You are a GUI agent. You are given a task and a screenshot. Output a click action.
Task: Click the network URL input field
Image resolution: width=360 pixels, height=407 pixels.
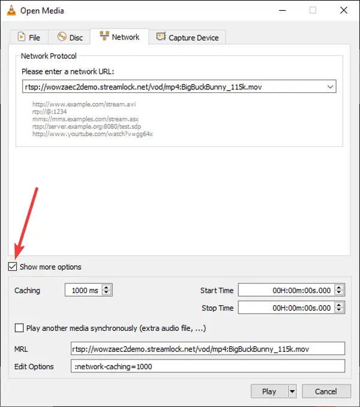point(174,87)
